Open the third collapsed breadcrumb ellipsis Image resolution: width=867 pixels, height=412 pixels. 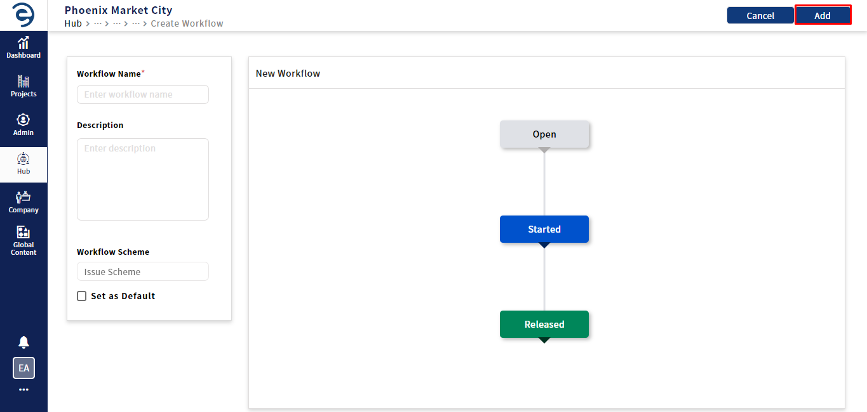pyautogui.click(x=136, y=23)
